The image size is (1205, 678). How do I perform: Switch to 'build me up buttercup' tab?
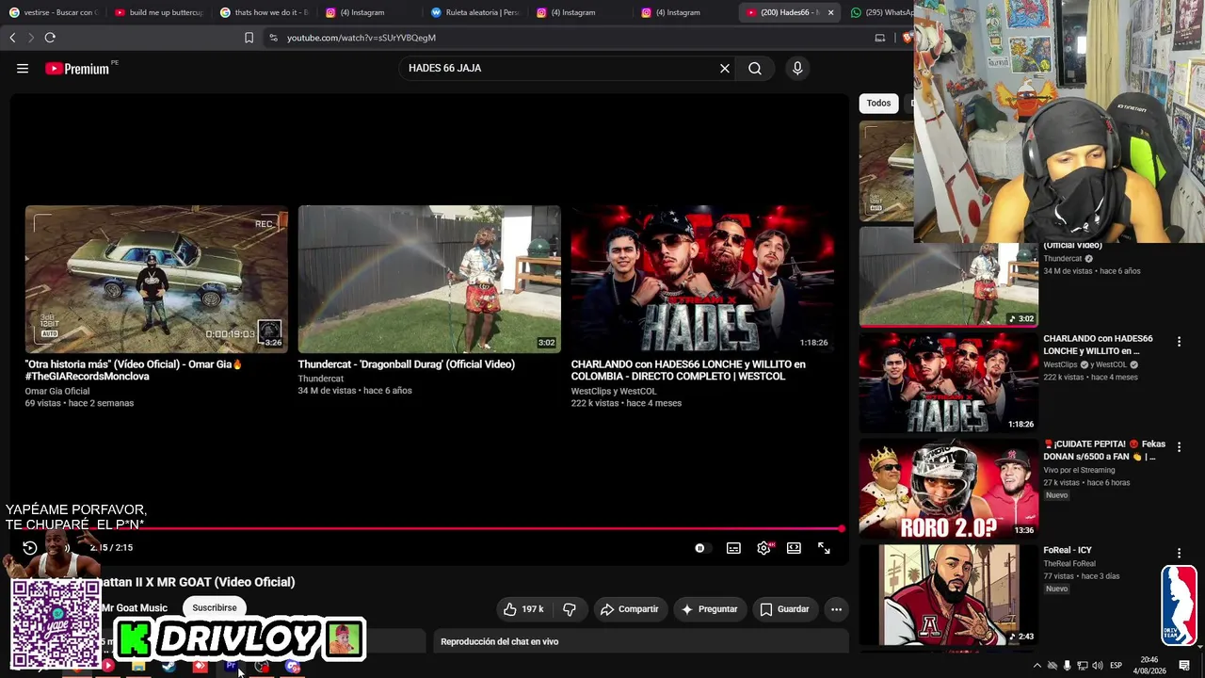158,12
